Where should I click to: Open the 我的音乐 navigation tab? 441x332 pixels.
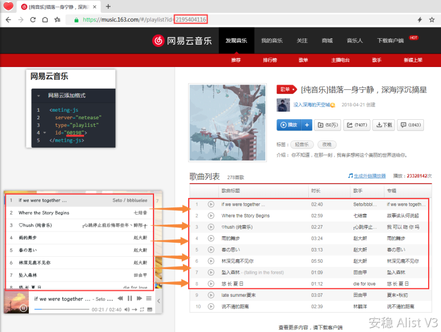point(272,41)
